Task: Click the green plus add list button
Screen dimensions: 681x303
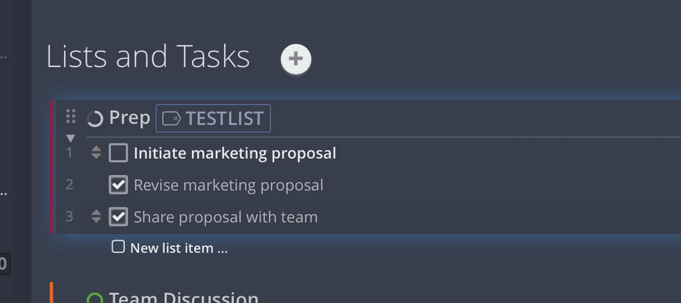Action: [296, 59]
